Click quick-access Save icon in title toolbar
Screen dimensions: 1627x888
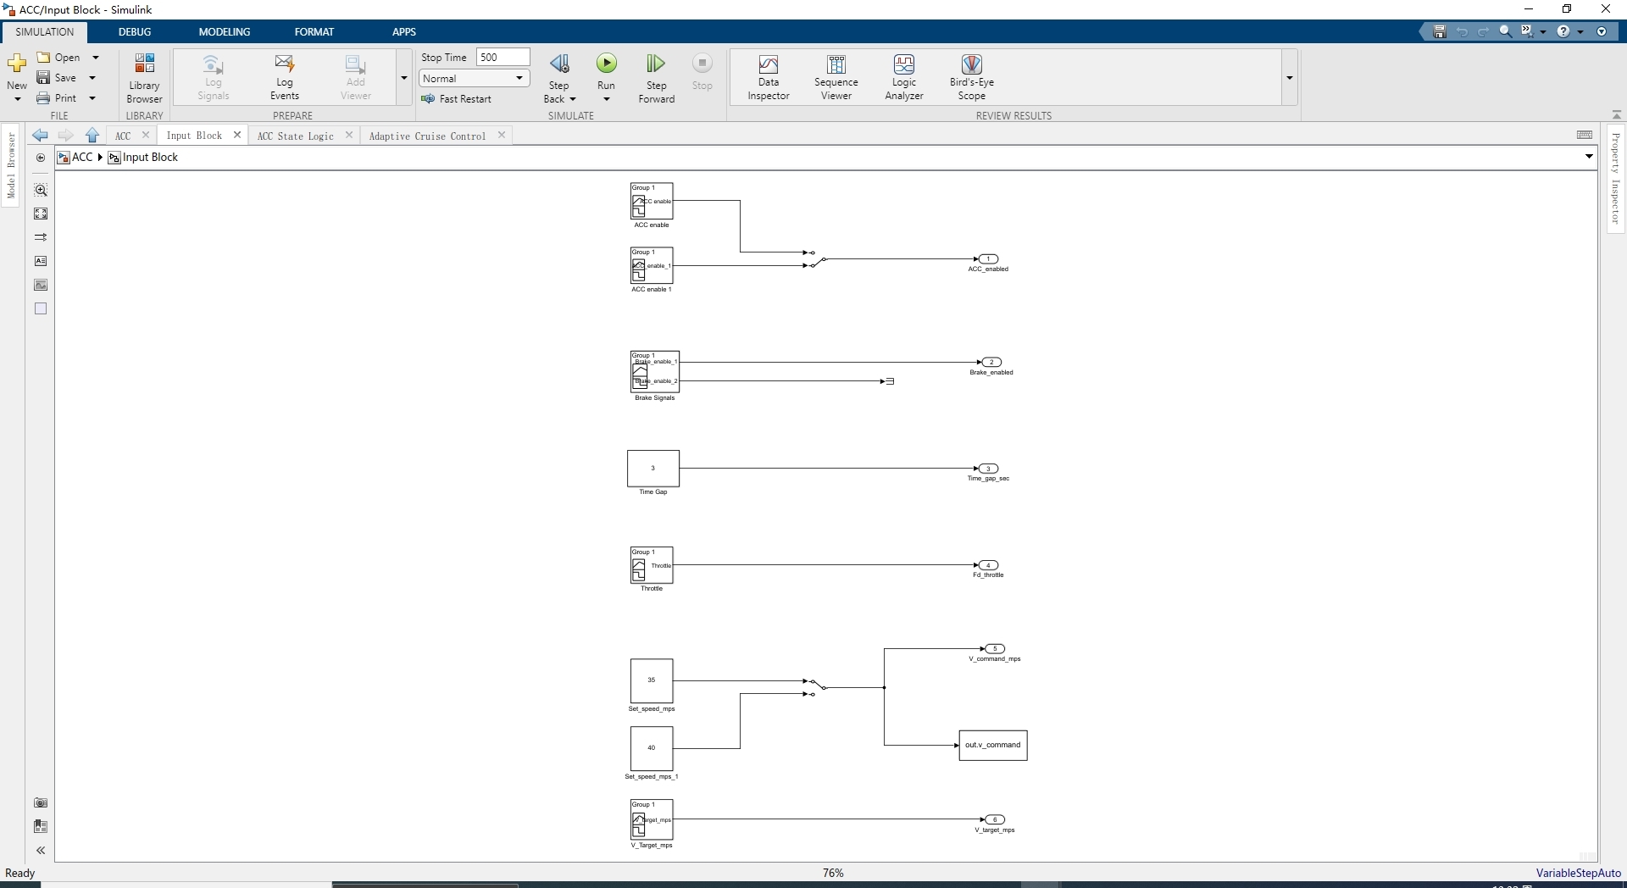[1439, 31]
